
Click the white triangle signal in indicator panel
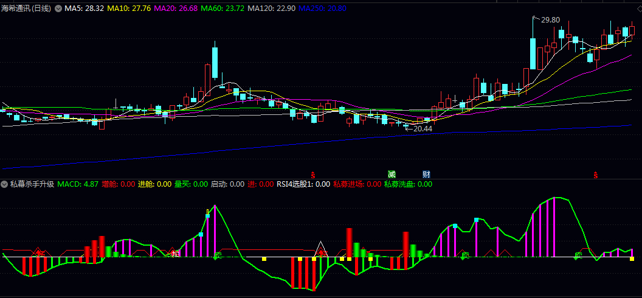321,248
